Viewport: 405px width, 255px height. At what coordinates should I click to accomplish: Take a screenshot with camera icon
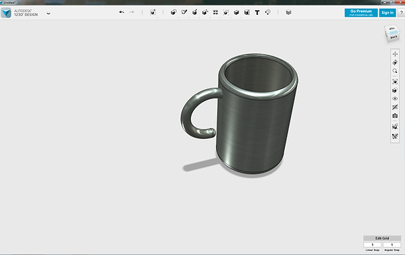[x=395, y=116]
